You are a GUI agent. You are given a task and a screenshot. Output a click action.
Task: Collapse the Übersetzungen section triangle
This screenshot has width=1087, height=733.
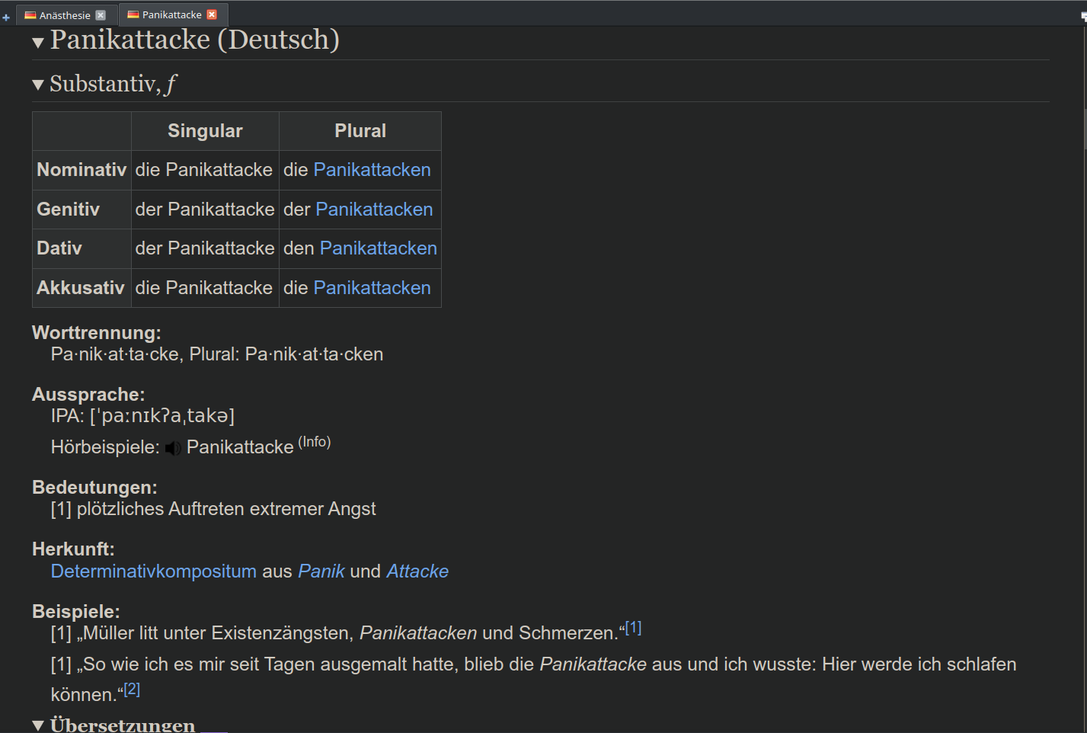point(38,725)
